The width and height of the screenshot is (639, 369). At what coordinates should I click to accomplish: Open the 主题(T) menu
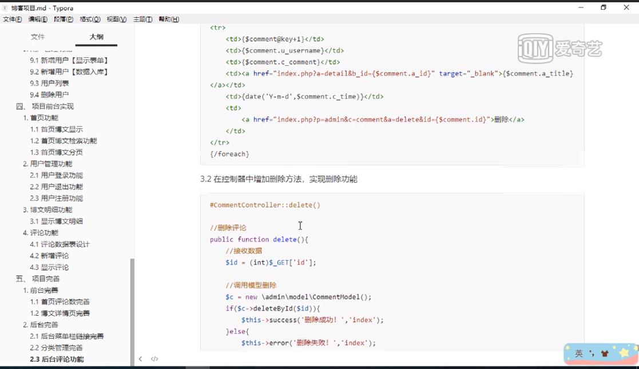(x=142, y=19)
